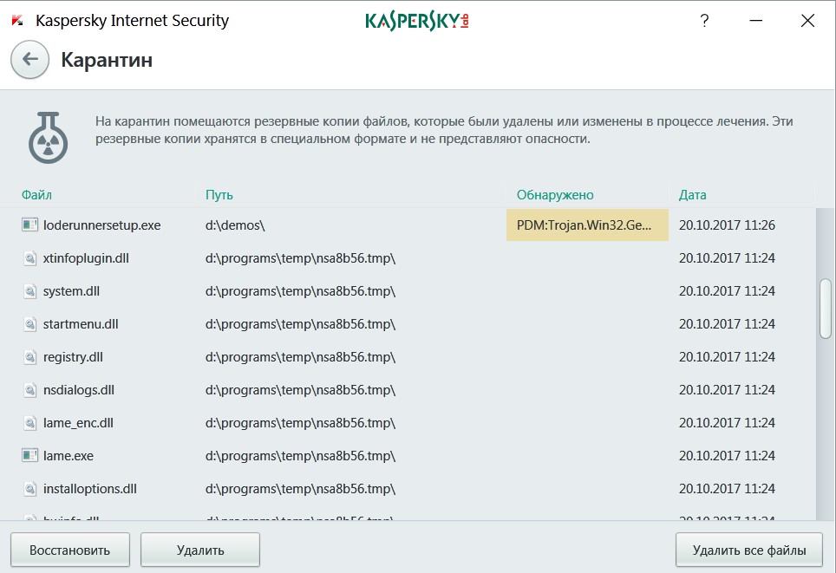Viewport: 836px width, 573px height.
Task: Click the startmenu.dll file icon
Action: point(30,324)
